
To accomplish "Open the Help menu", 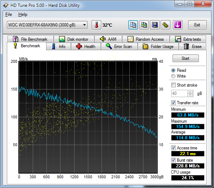I will click(23, 14).
